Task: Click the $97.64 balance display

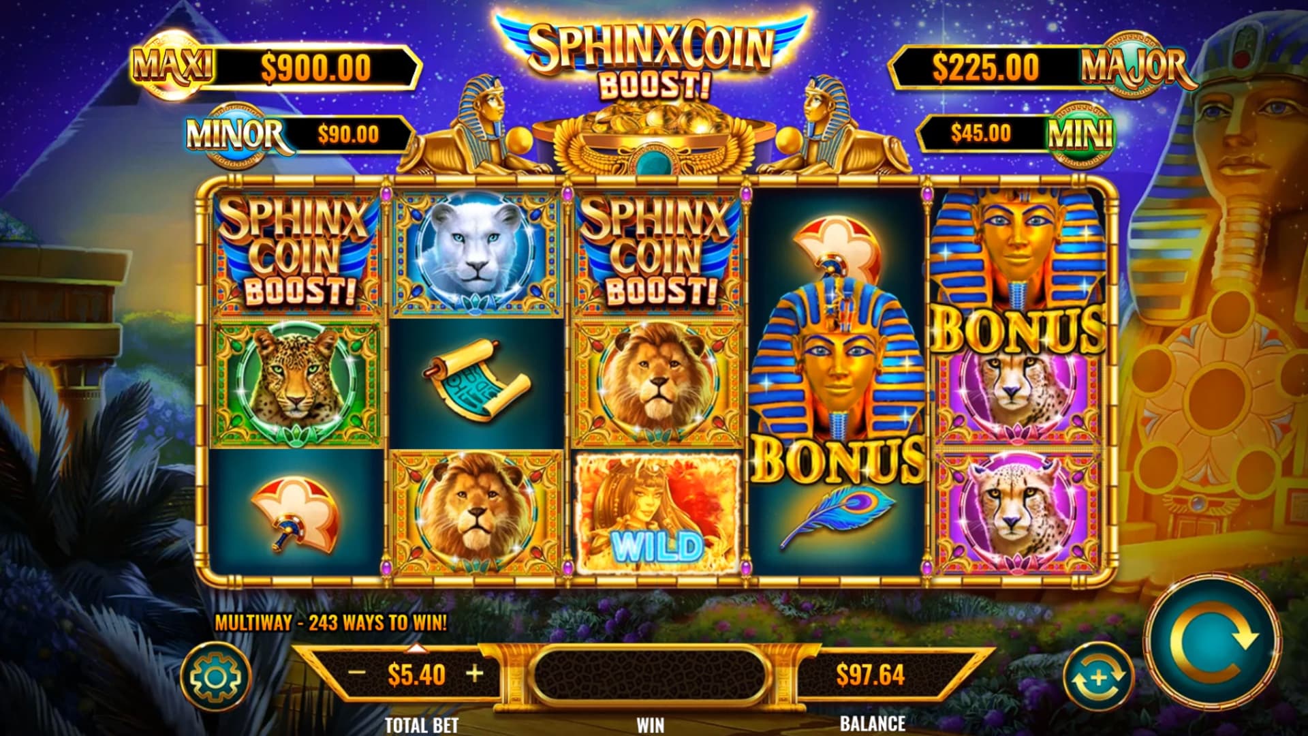Action: coord(870,675)
